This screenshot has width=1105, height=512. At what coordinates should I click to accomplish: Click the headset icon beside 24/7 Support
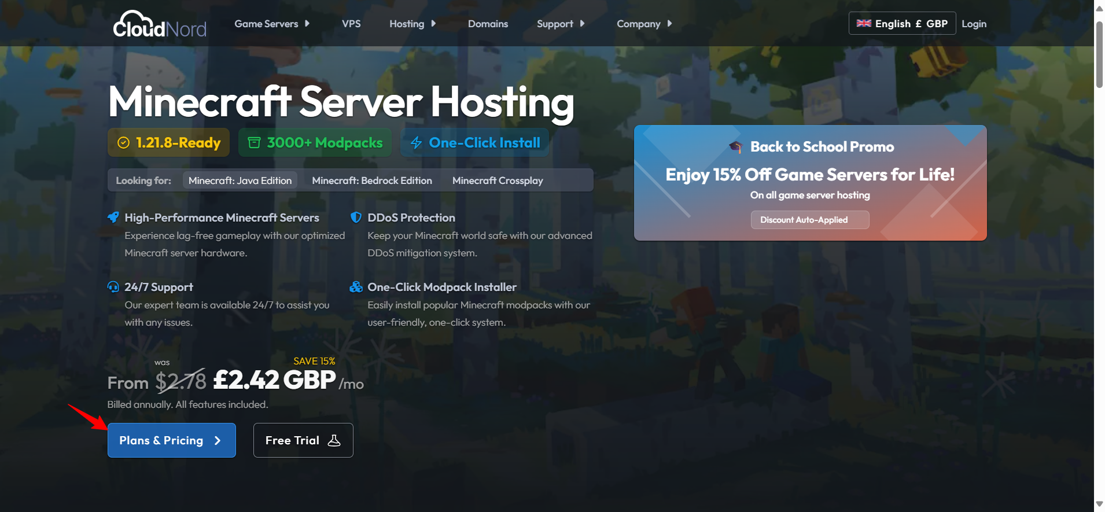click(x=113, y=287)
